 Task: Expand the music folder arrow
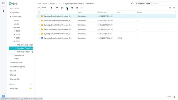pyautogui.click(x=13, y=21)
